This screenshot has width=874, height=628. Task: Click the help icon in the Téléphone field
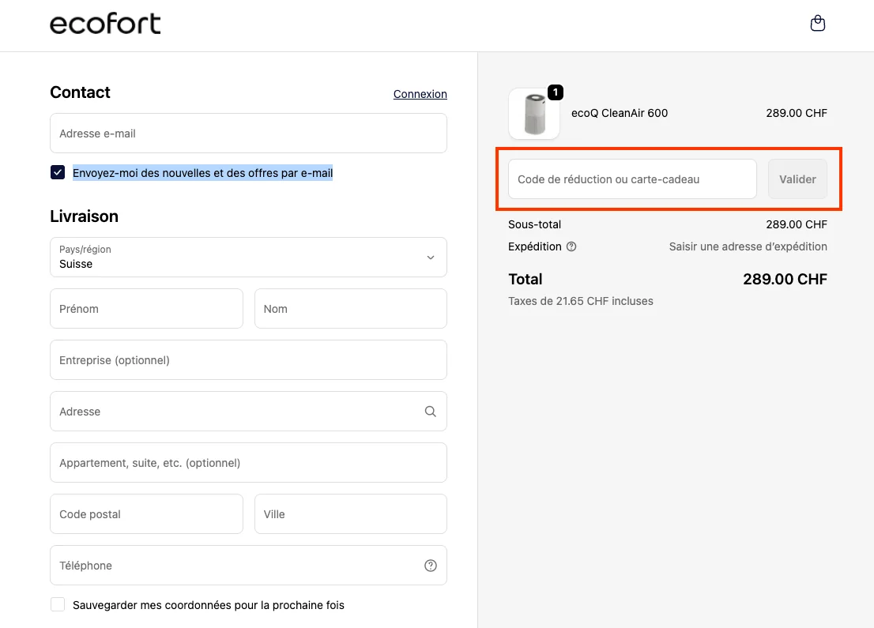[430, 565]
